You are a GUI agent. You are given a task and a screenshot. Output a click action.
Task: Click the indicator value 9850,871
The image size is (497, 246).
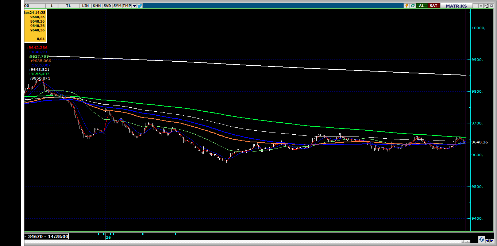pos(40,78)
